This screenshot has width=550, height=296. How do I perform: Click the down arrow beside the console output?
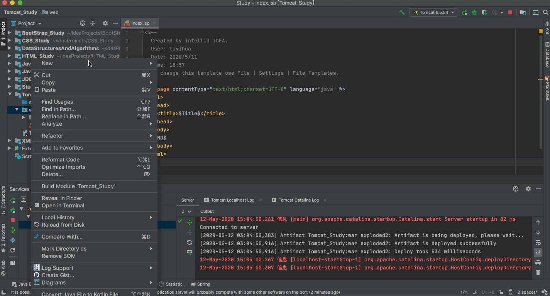click(538, 232)
